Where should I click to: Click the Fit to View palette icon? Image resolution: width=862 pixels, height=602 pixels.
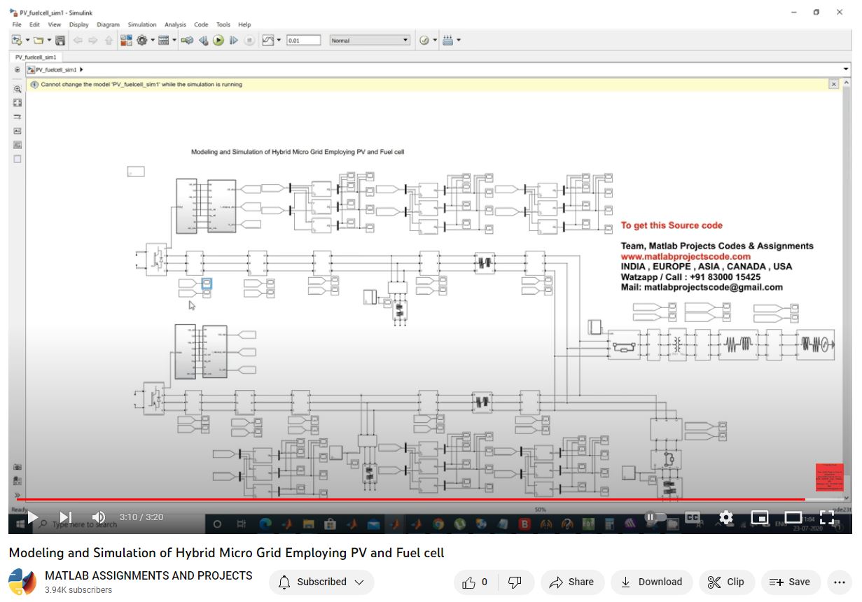[18, 103]
